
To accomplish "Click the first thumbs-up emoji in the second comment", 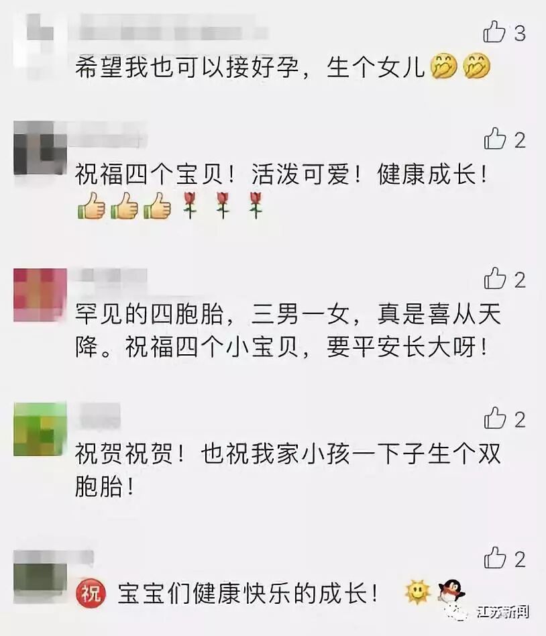I will pos(91,205).
